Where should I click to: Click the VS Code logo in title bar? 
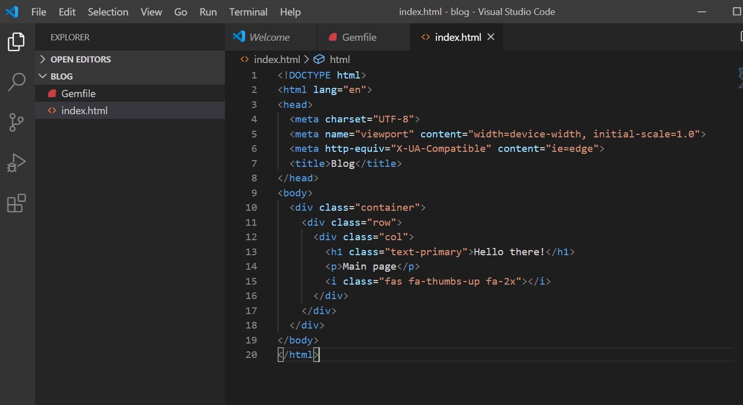point(12,12)
